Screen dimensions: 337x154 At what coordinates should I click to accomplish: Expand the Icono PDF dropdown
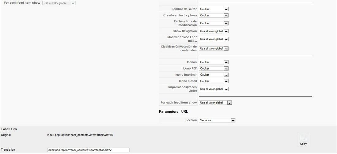(x=214, y=69)
